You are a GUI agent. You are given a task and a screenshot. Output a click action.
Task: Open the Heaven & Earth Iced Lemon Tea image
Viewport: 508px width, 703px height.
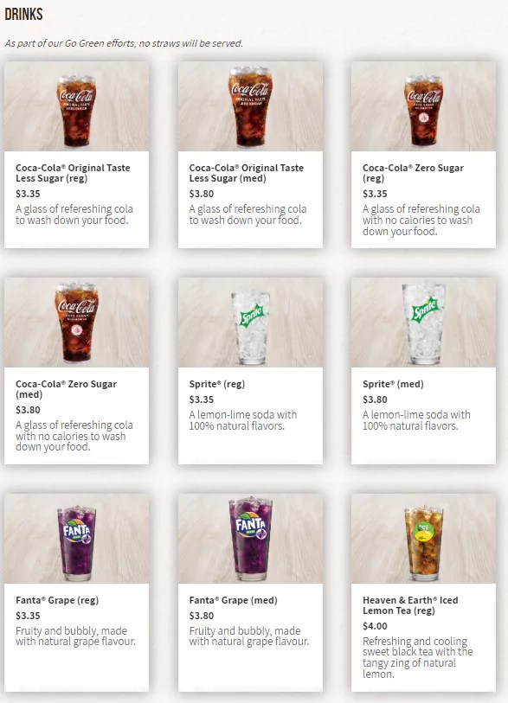(423, 539)
